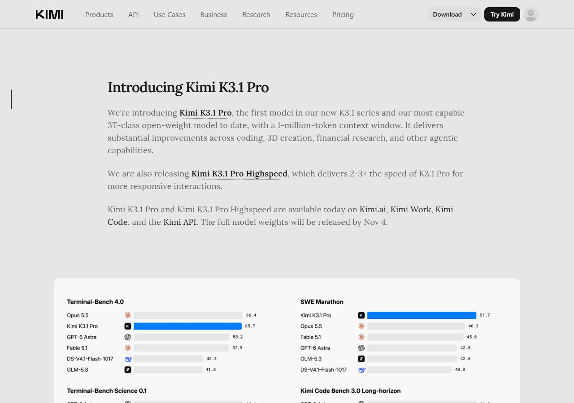Click GLM-5.3 icon in Terminal-Bench 4.0 chart
The height and width of the screenshot is (403, 574).
point(128,370)
